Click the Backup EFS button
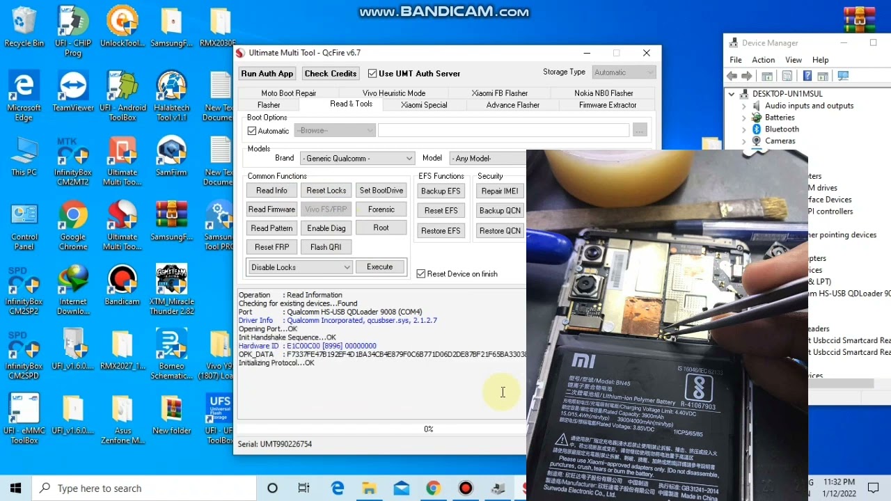Image resolution: width=891 pixels, height=501 pixels. coord(441,191)
